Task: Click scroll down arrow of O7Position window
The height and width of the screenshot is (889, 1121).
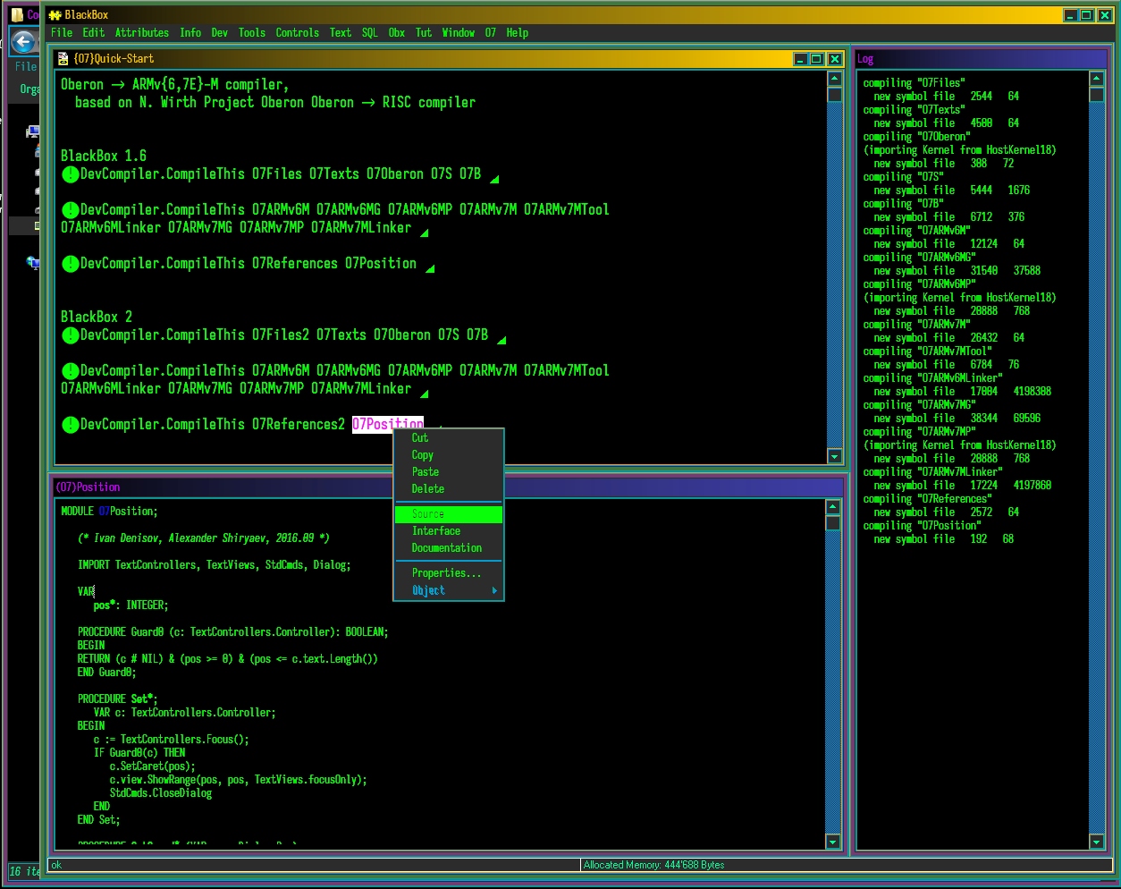Action: tap(832, 842)
